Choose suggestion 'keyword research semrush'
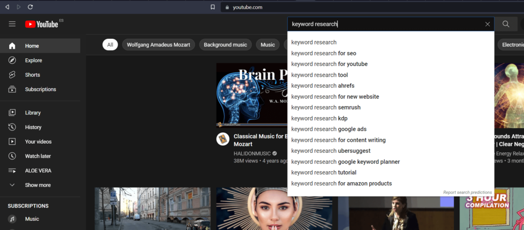 point(390,107)
